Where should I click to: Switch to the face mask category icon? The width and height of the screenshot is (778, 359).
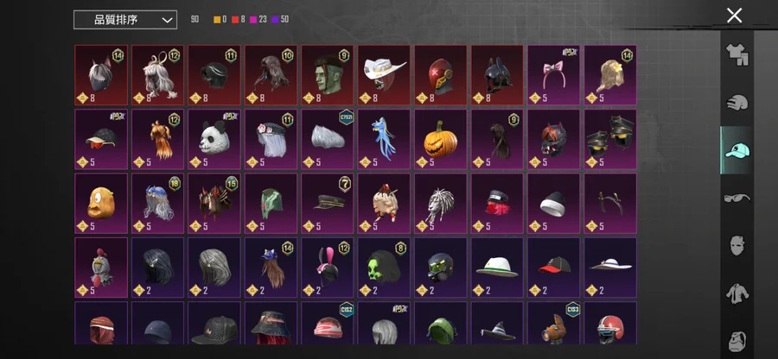tap(737, 246)
